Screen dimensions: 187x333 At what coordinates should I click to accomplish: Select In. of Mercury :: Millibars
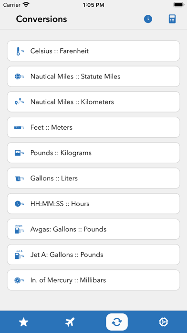[93, 280]
